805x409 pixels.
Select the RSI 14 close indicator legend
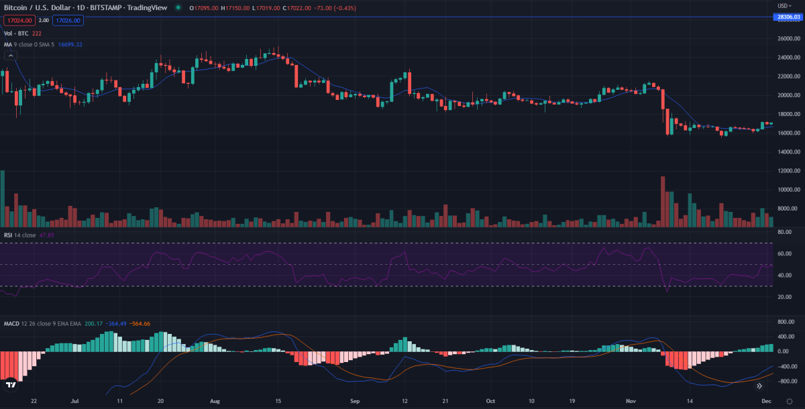(20, 235)
